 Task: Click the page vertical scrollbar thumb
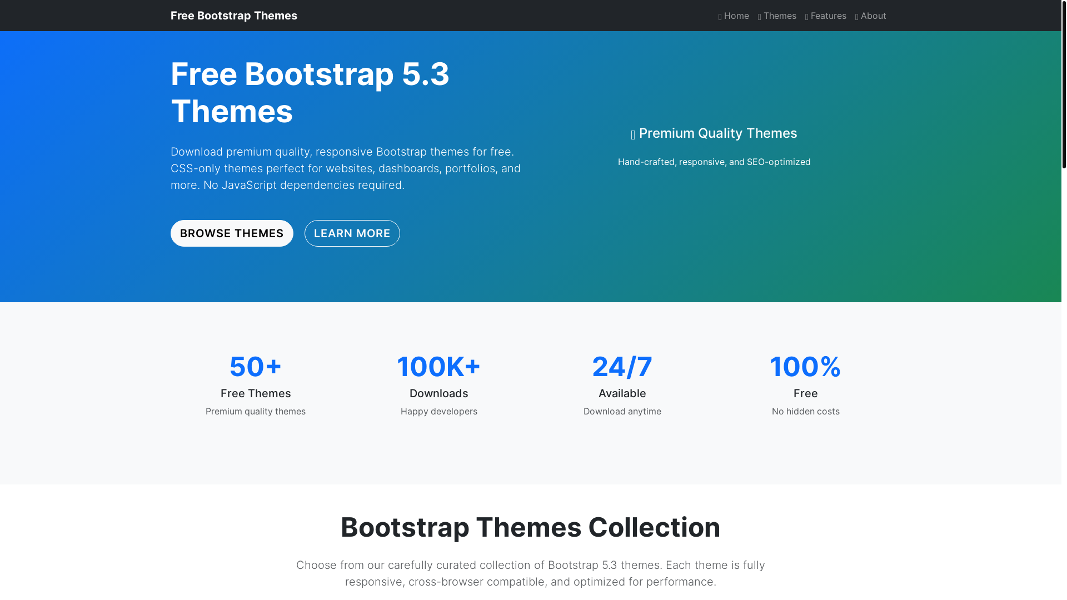[1064, 84]
